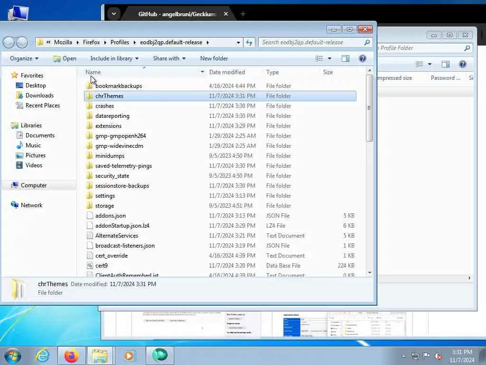Viewport: 486px width, 365px height.
Task: Click the Windows Explorer taskbar icon
Action: 100,355
